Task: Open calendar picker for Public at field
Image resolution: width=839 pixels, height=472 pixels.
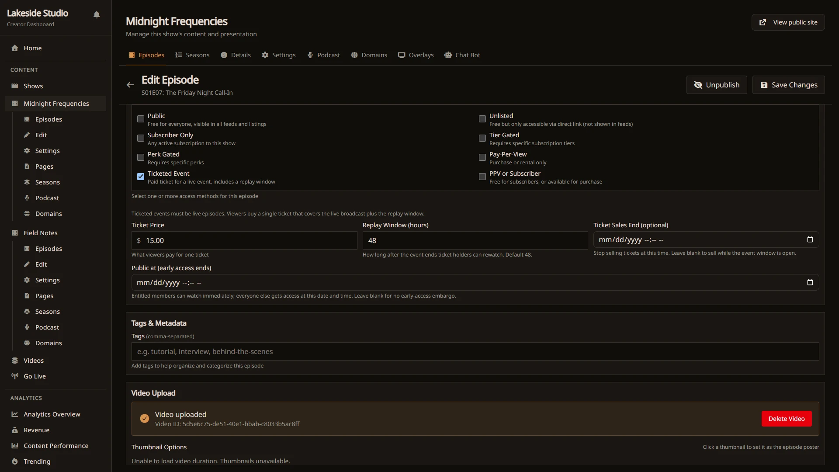Action: 810,282
